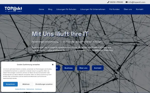Open the Cookie-Richtlinie link
150x93 pixels.
tap(20, 89)
